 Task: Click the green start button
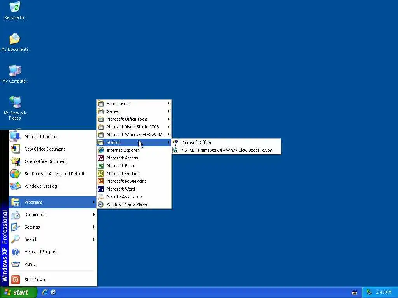click(18, 293)
